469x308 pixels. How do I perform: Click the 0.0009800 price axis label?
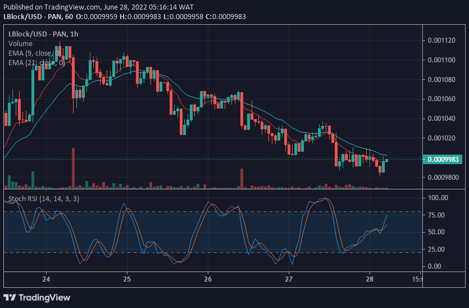click(x=443, y=178)
